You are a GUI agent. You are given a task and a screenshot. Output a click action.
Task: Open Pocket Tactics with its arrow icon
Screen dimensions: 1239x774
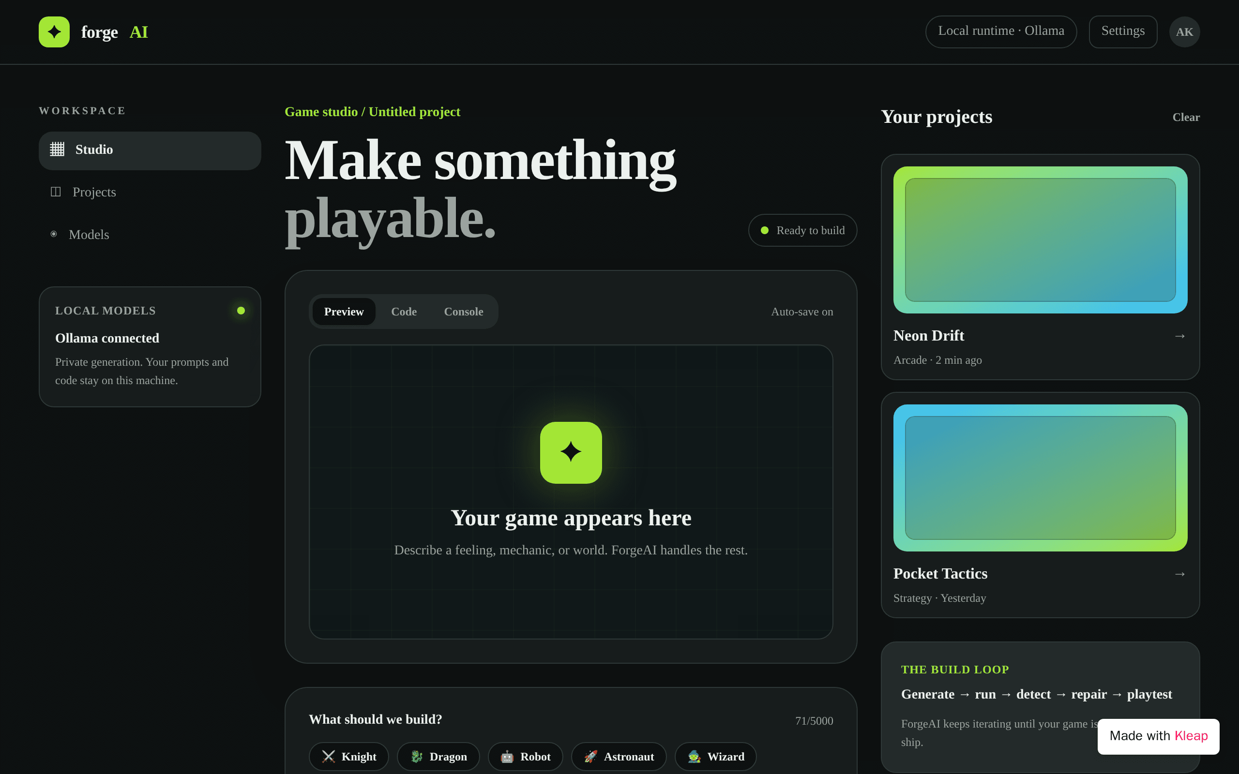pos(1179,574)
